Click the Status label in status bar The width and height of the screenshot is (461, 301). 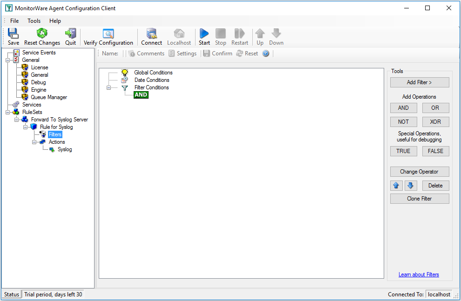click(12, 294)
